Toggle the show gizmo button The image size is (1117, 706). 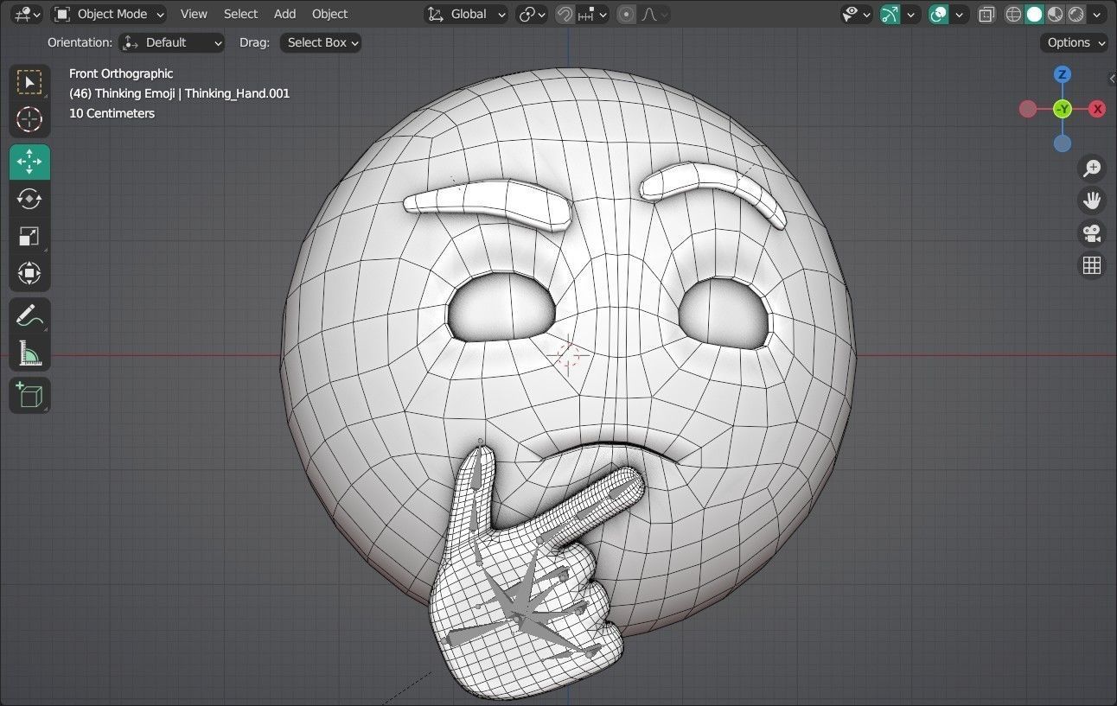click(890, 14)
